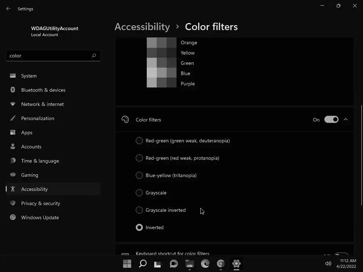Select Red-green deuteranopia filter
This screenshot has width=363, height=272.
click(139, 141)
